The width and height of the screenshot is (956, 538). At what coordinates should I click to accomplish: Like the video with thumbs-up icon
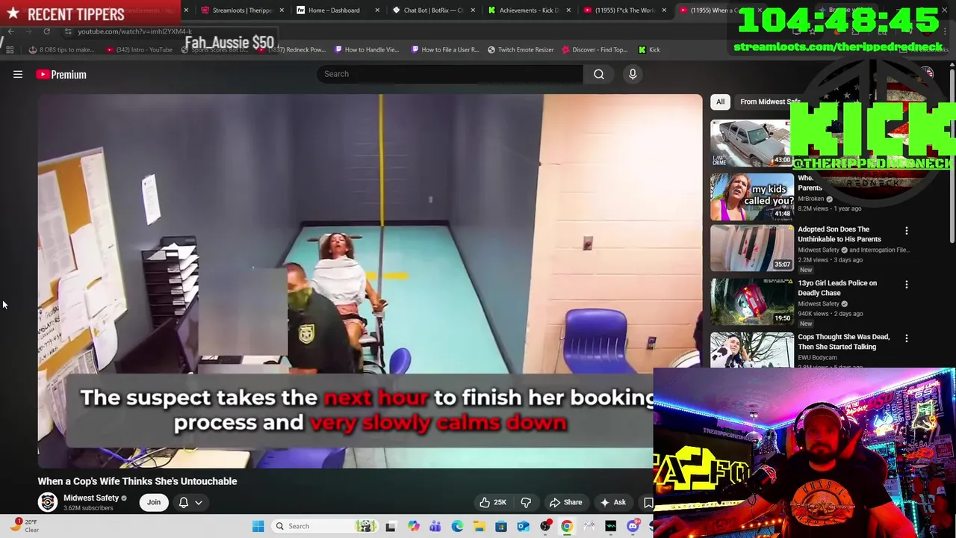click(x=493, y=502)
